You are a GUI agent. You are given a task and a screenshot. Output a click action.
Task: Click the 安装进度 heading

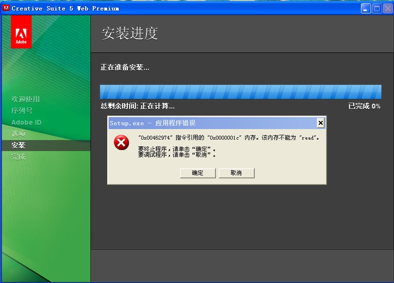tap(130, 33)
